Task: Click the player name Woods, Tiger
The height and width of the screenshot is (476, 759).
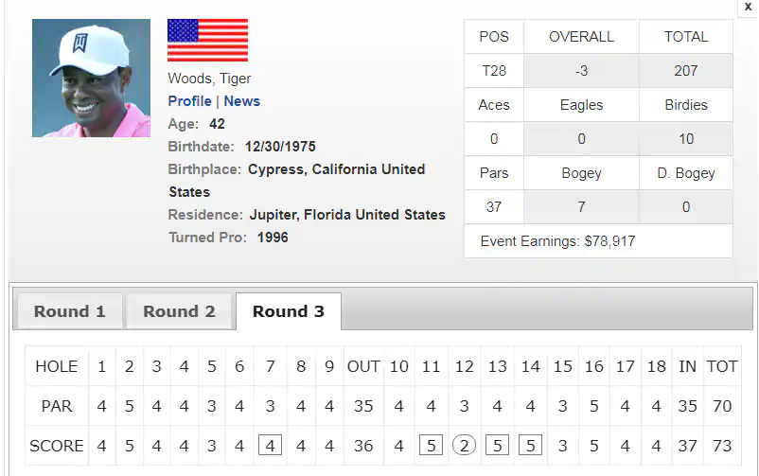Action: pyautogui.click(x=209, y=79)
